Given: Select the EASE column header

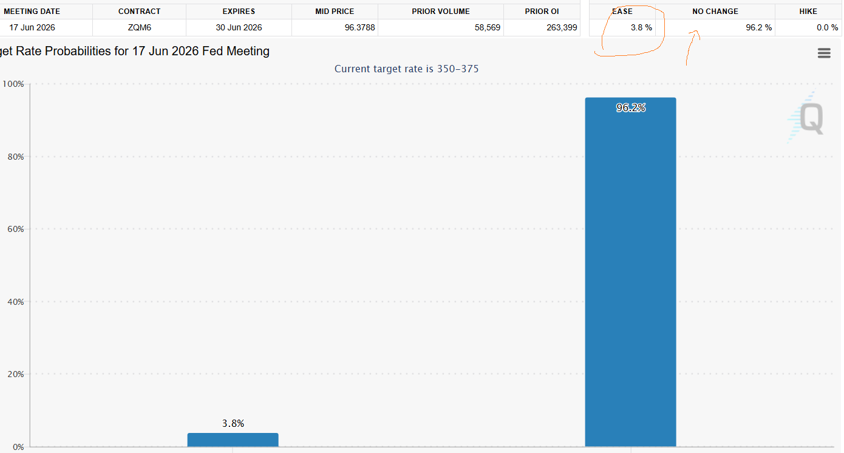Looking at the screenshot, I should tap(622, 12).
